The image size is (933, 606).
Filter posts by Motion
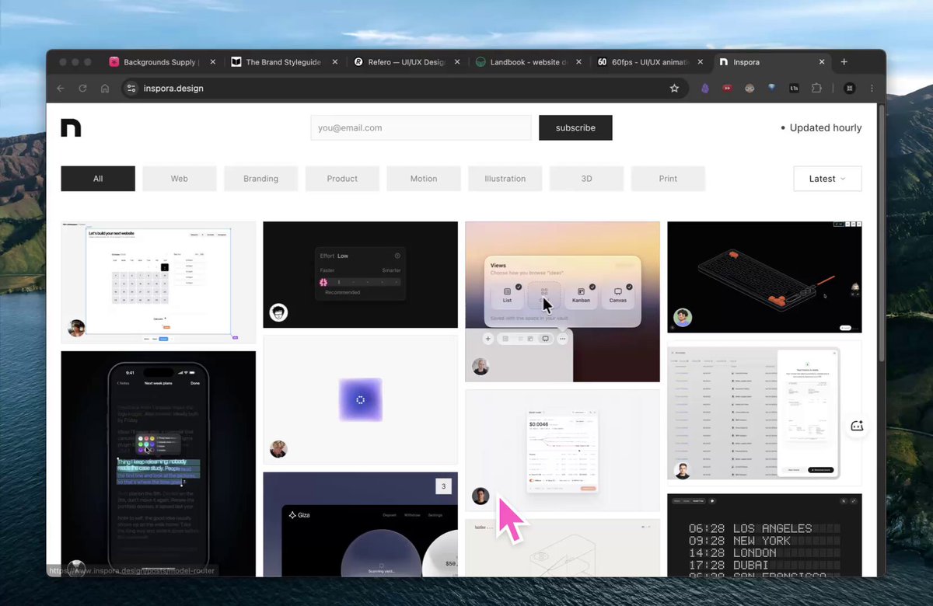point(424,179)
